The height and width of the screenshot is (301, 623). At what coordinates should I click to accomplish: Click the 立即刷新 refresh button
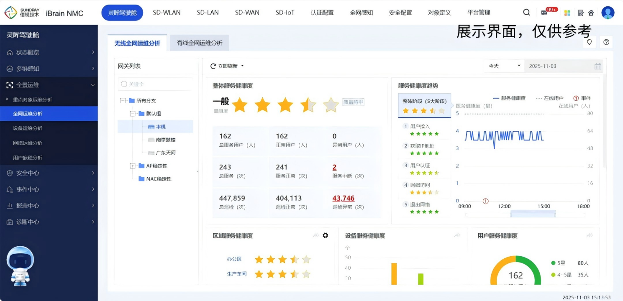[x=227, y=66]
